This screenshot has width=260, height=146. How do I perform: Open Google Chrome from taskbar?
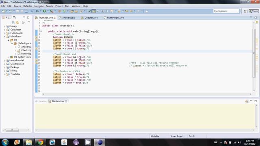[x=40, y=142]
